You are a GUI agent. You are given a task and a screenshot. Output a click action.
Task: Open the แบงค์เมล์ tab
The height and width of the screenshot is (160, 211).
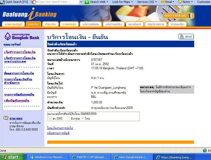click(x=135, y=24)
